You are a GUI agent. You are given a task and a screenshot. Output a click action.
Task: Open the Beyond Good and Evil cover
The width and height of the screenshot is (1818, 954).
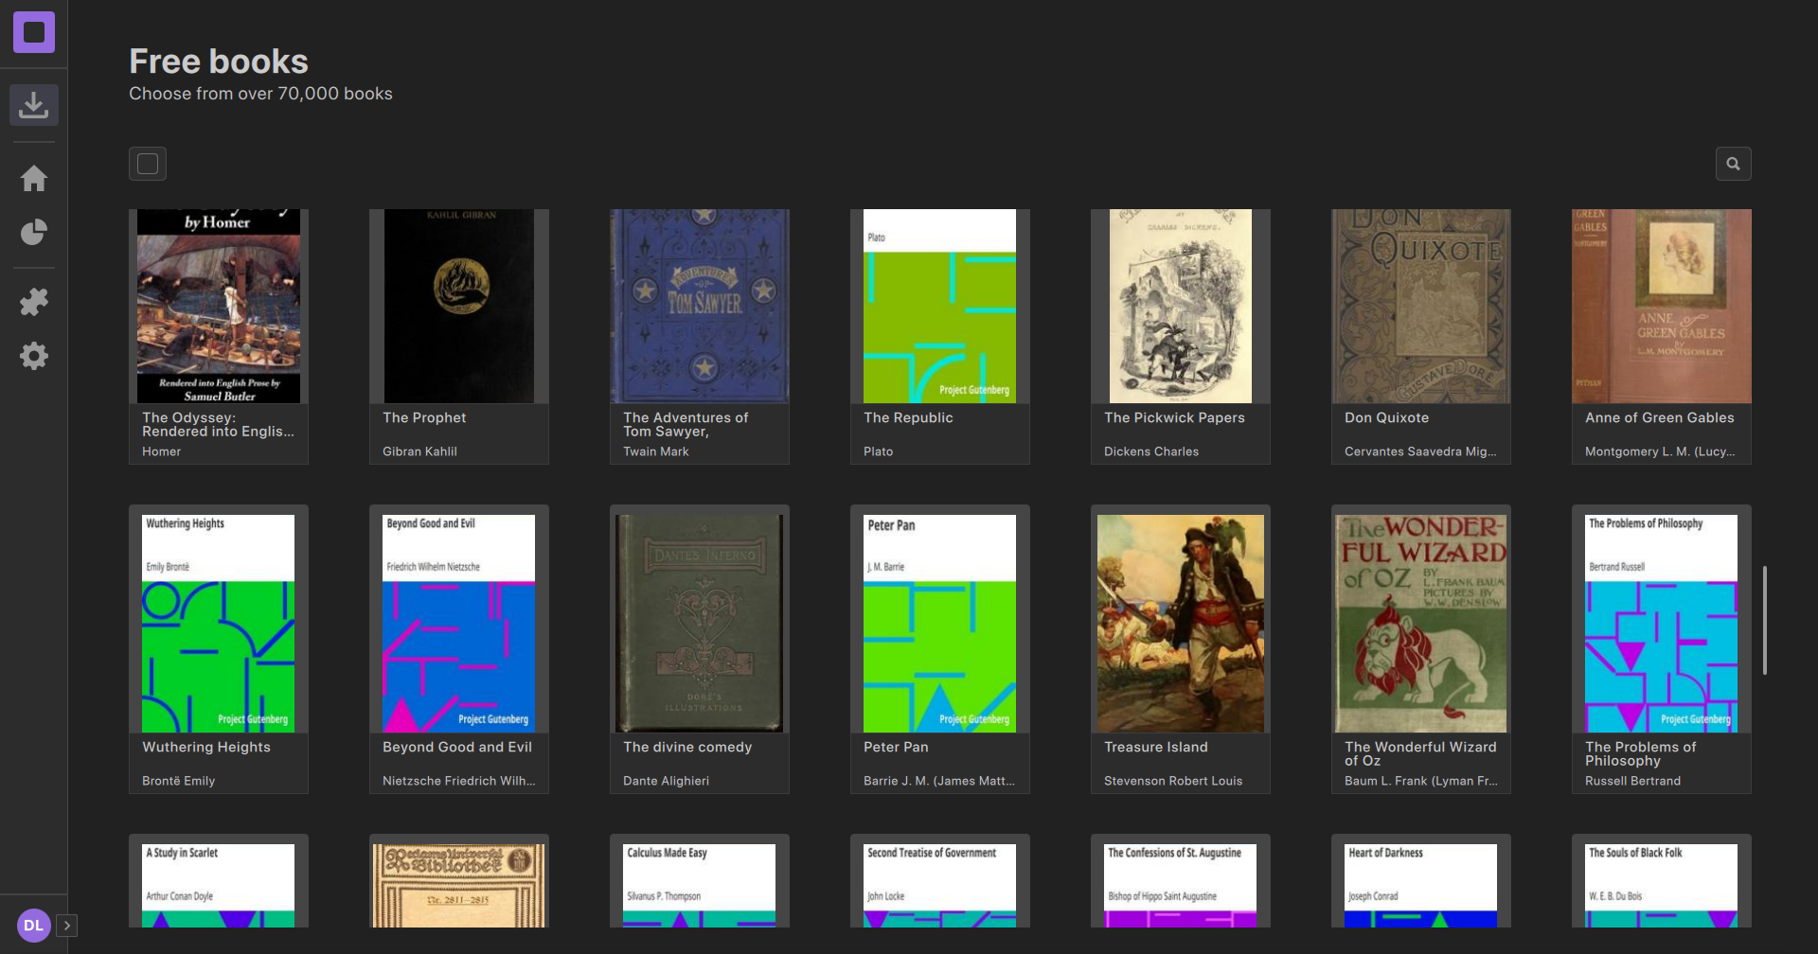pos(459,624)
